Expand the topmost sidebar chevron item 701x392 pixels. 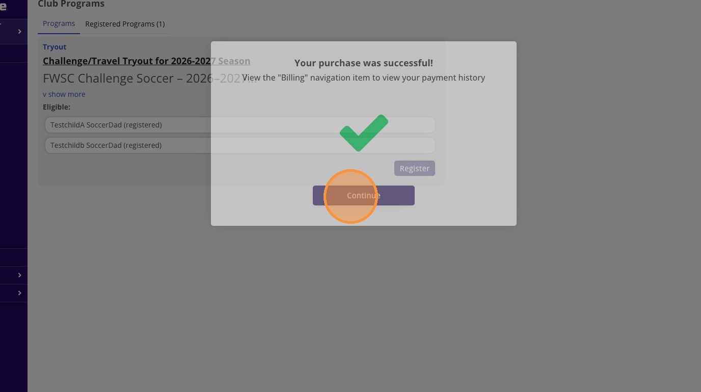pyautogui.click(x=19, y=32)
